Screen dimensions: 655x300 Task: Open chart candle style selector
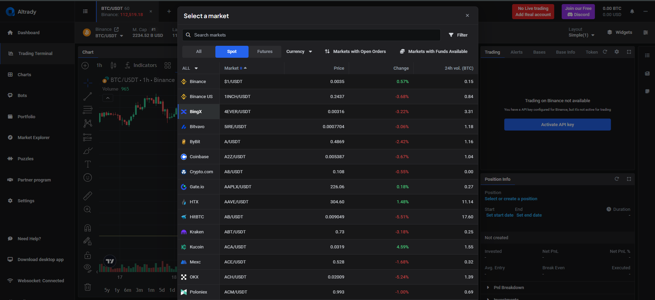[113, 65]
